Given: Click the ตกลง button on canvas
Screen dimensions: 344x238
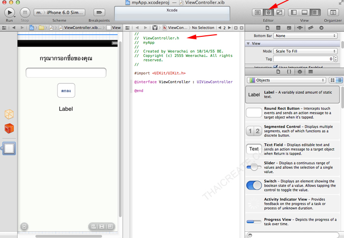Looking at the screenshot, I should (66, 90).
